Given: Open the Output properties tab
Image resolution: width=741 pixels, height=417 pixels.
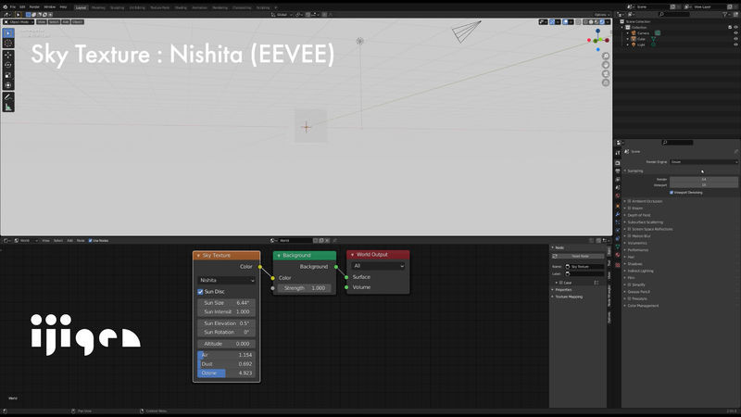Looking at the screenshot, I should point(618,171).
